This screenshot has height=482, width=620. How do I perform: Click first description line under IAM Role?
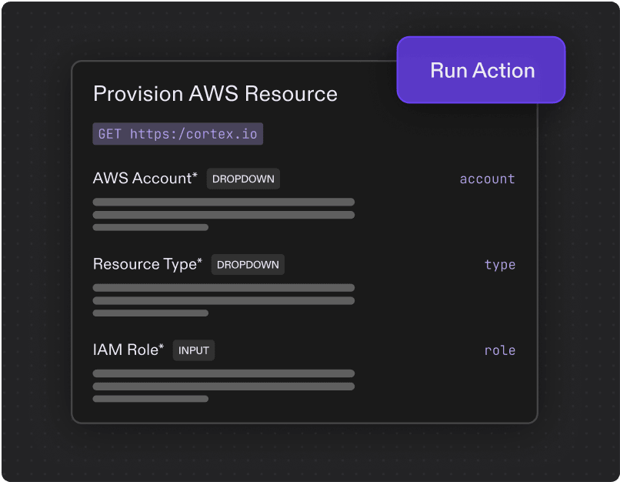tap(224, 373)
